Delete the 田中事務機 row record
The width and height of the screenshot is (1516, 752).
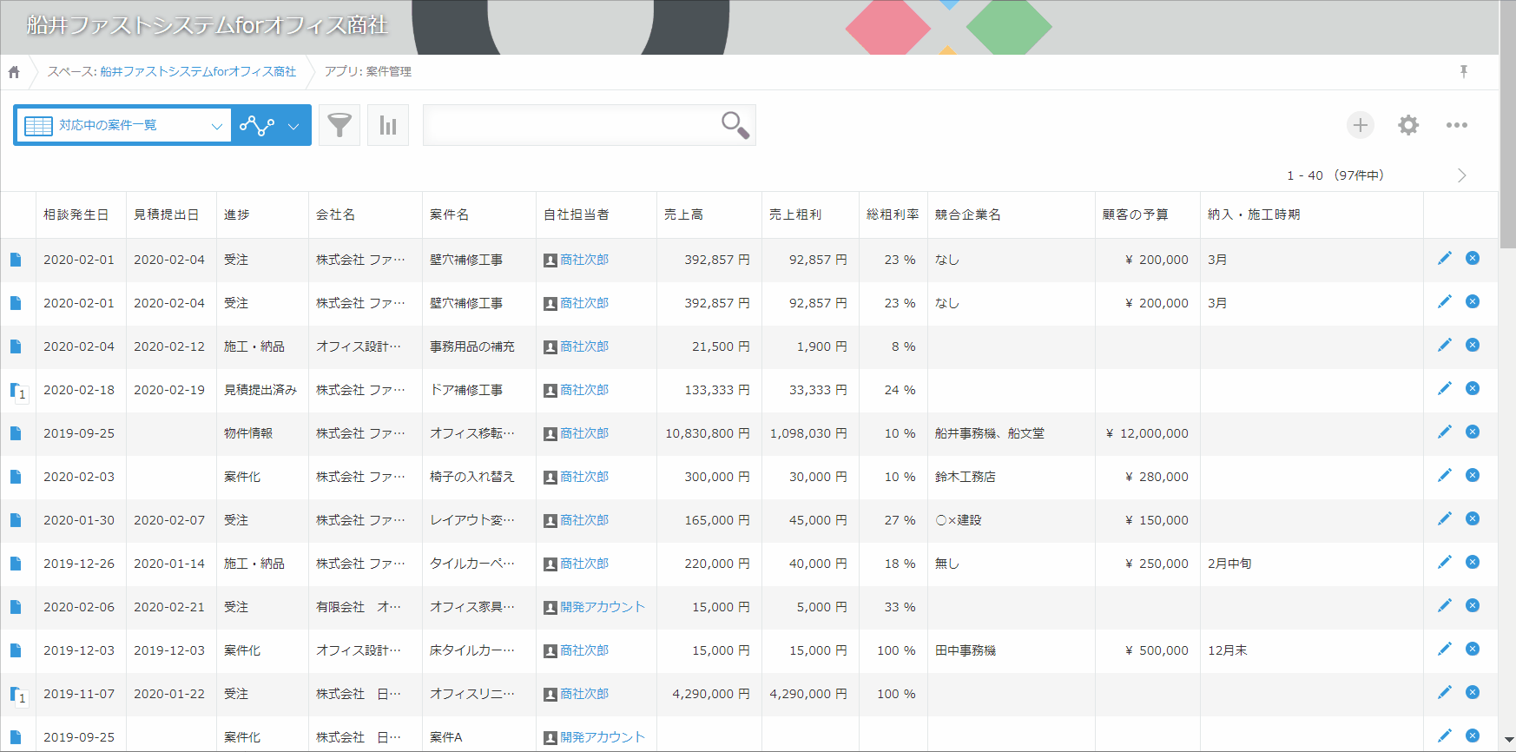coord(1473,649)
